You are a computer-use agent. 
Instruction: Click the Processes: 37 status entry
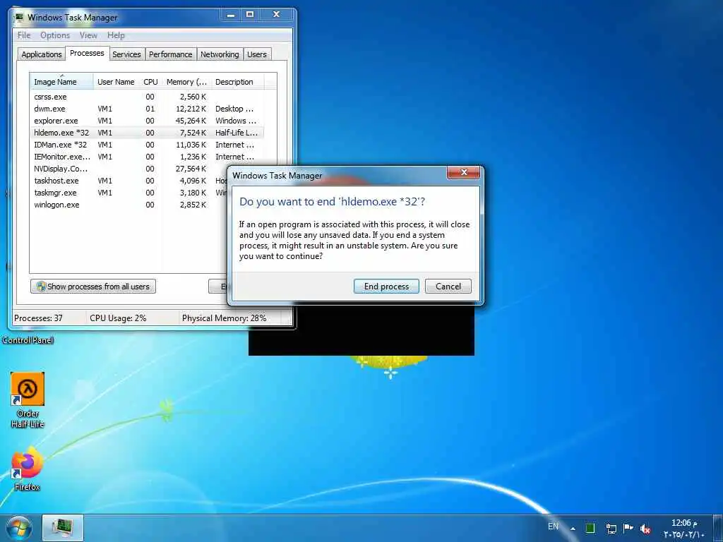38,318
